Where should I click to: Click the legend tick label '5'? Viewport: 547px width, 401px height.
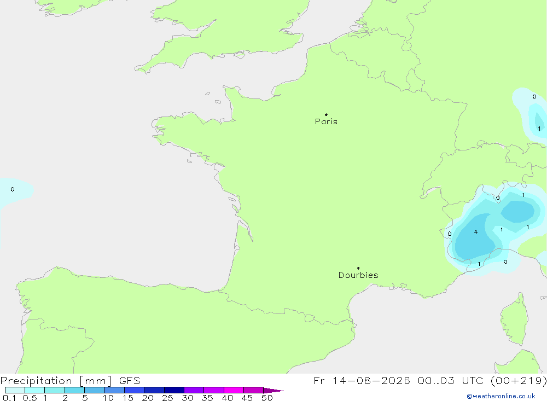(85, 398)
